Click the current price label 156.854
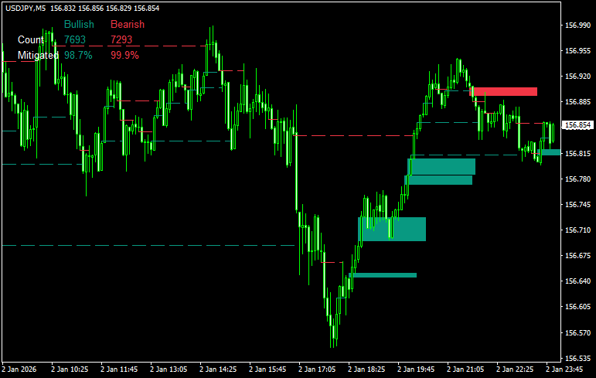596x378 pixels. pyautogui.click(x=578, y=125)
